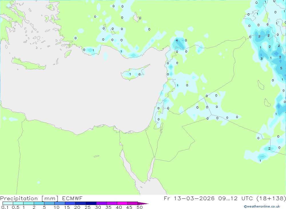This screenshot has width=286, height=209.
Task: Click the '[mm]' unit label
Action: click(x=50, y=198)
